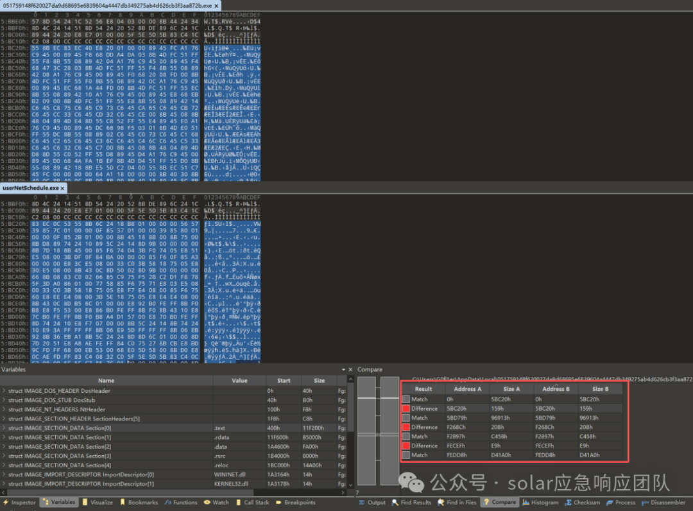Click the Value column header
Image resolution: width=693 pixels, height=511 pixels.
[239, 381]
